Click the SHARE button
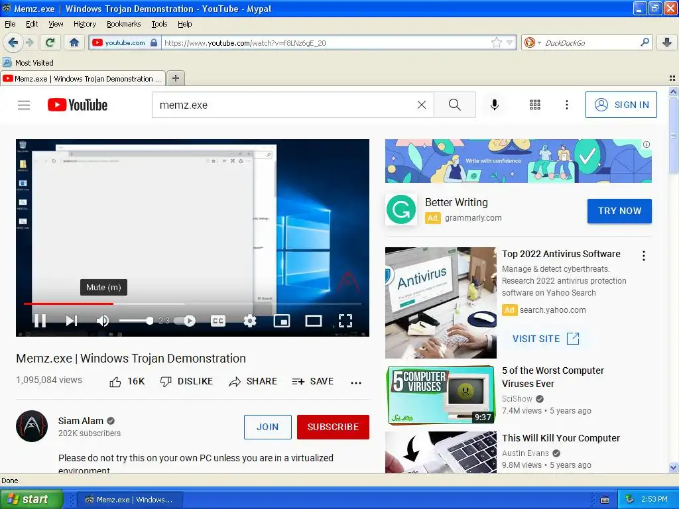The width and height of the screenshot is (679, 509). point(253,381)
